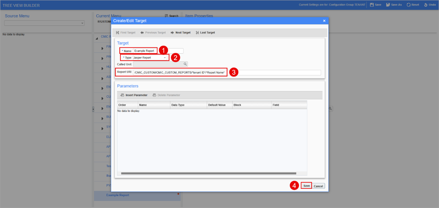439x208 pixels.
Task: Click the Order column header
Action: [128, 105]
